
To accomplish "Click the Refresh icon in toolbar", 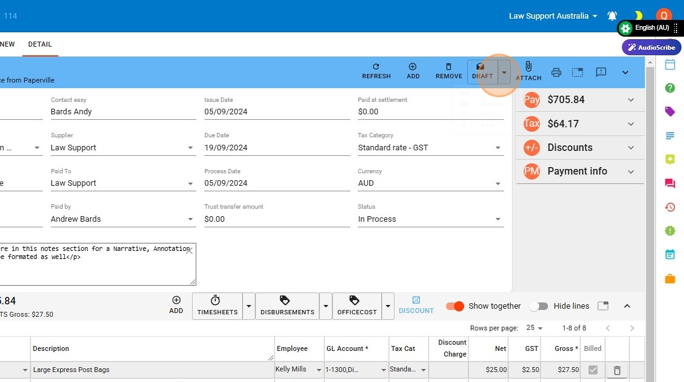I will (376, 67).
